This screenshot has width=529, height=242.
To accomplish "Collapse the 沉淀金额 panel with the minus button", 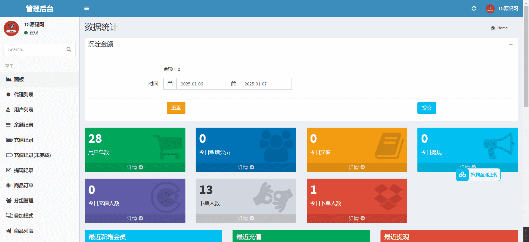I will (511, 44).
